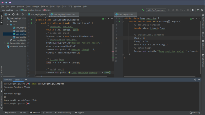Click the Add Configuration button
The height and width of the screenshot is (115, 205).
pyautogui.click(x=156, y=10)
